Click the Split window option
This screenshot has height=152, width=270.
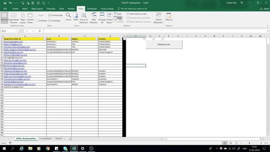point(118,14)
